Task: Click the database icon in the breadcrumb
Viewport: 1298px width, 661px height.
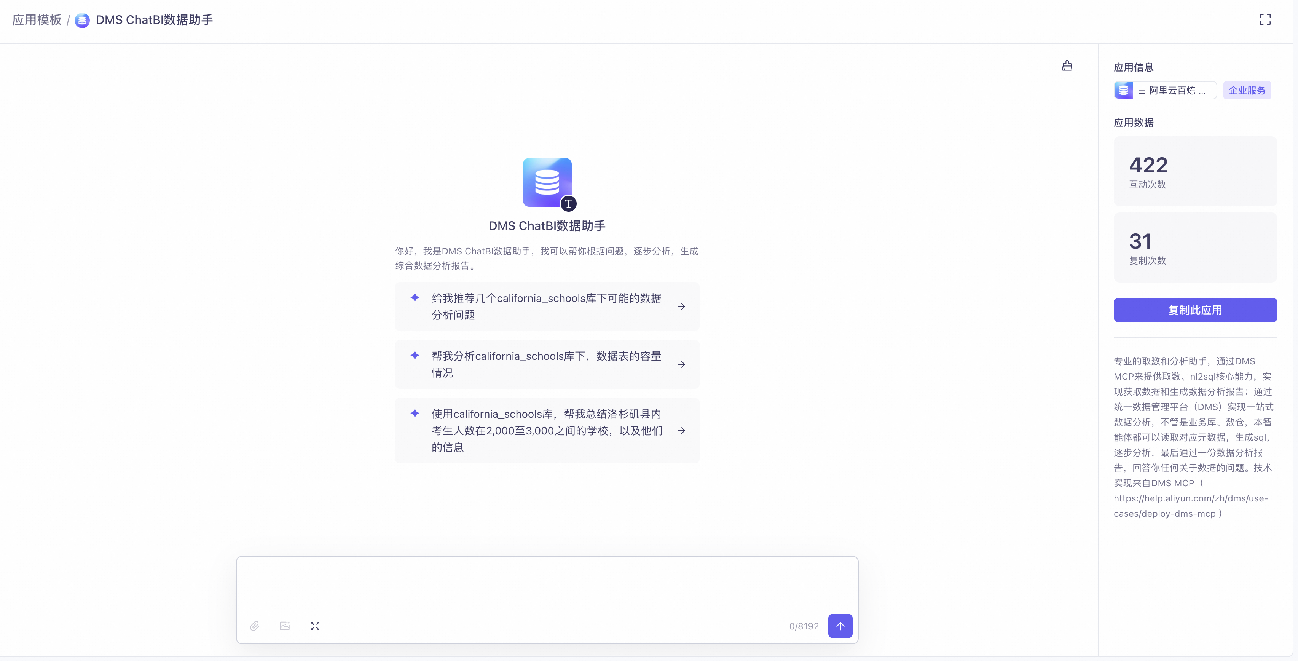Action: pyautogui.click(x=82, y=20)
